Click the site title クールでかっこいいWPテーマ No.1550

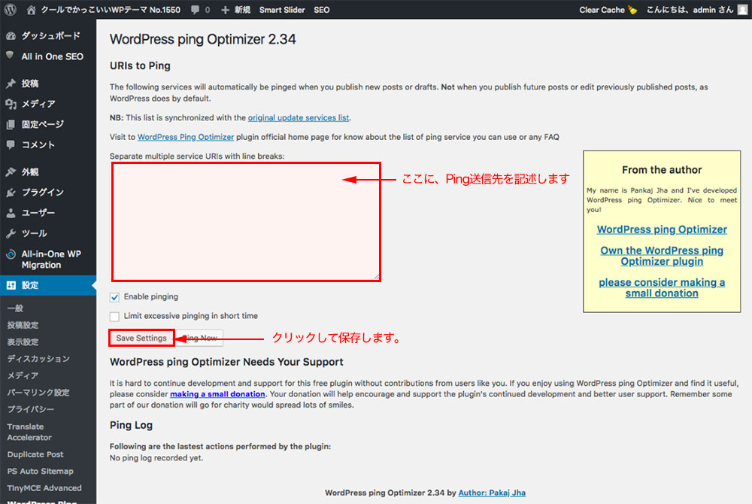[111, 10]
